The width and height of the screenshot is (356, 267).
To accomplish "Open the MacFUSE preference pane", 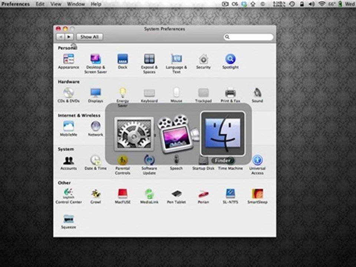I will (x=123, y=196).
